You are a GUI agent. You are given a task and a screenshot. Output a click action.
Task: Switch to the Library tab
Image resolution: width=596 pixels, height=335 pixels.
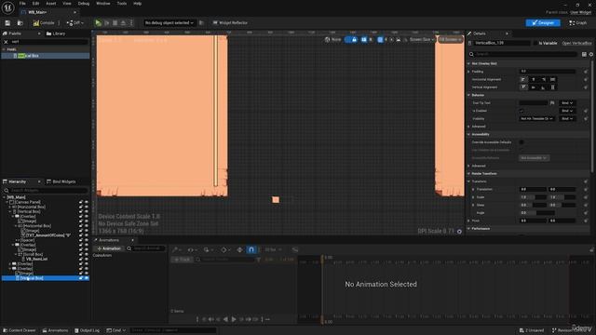56,33
